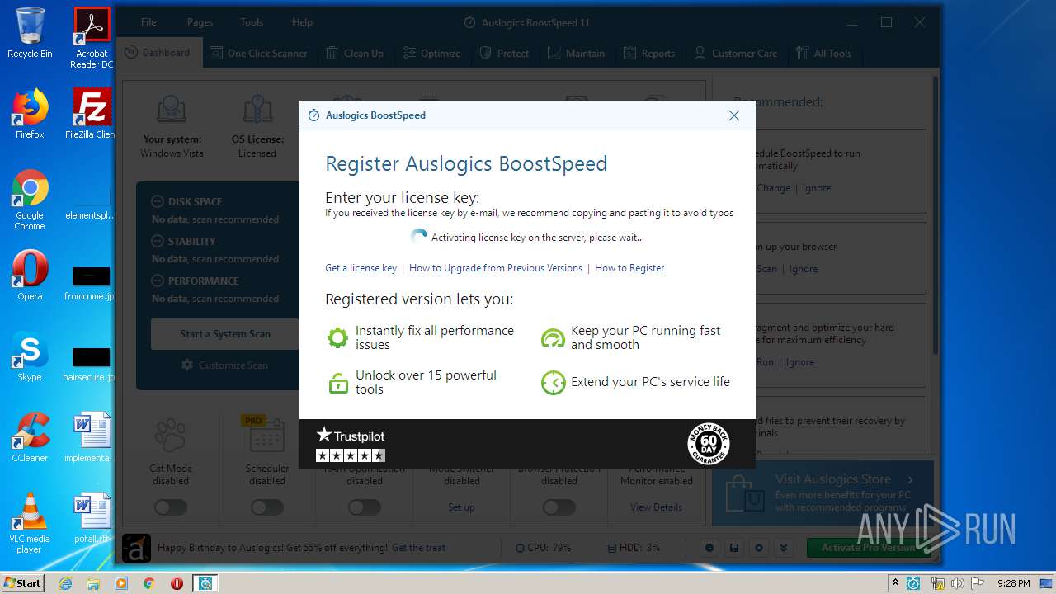Click 'Change' link under schedule recommendation
Image resolution: width=1056 pixels, height=594 pixels.
773,188
